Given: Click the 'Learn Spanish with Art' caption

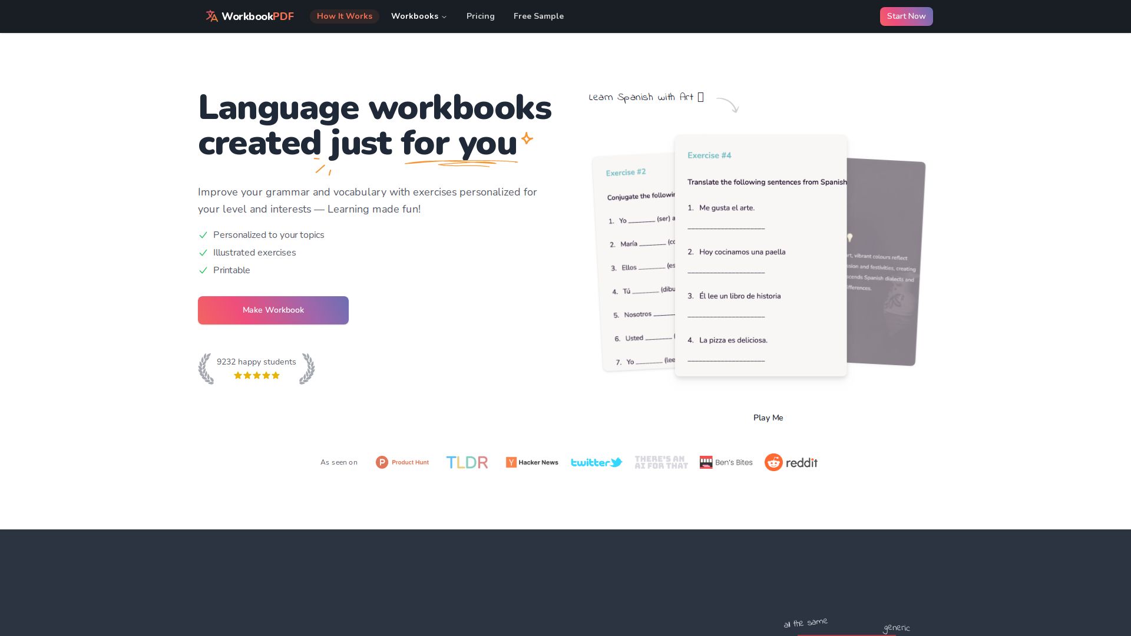Looking at the screenshot, I should coord(646,97).
